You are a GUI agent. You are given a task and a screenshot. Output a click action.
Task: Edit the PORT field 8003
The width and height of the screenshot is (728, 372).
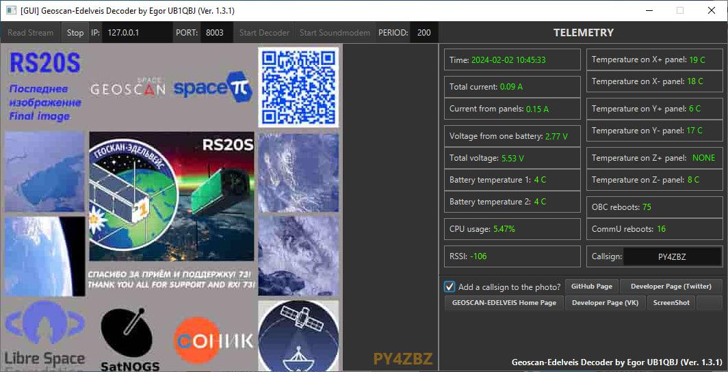[217, 32]
